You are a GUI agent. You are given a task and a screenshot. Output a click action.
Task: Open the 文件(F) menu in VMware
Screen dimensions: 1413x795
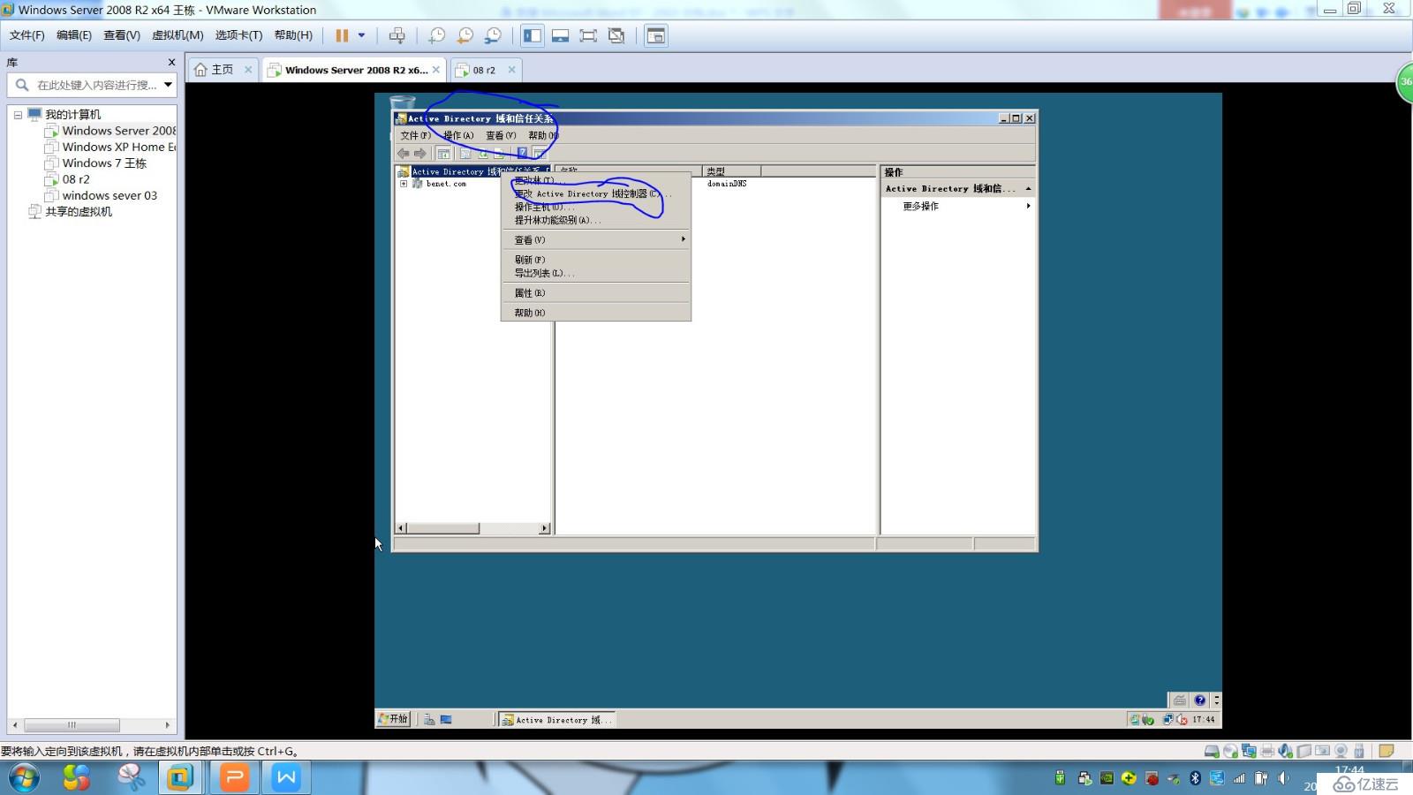point(27,35)
